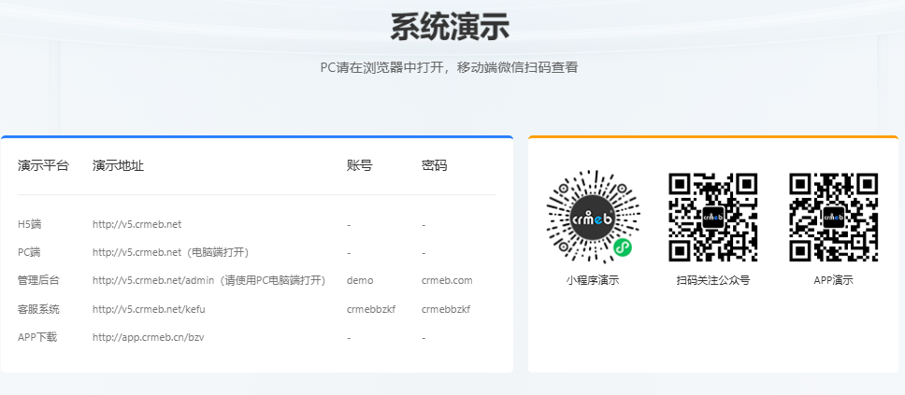This screenshot has width=905, height=395.
Task: Click the 小程序演示 label
Action: click(592, 279)
